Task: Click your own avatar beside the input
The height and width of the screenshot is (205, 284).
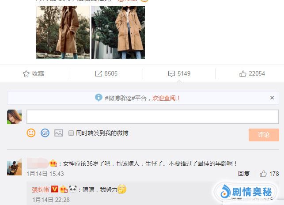Action: tap(14, 117)
